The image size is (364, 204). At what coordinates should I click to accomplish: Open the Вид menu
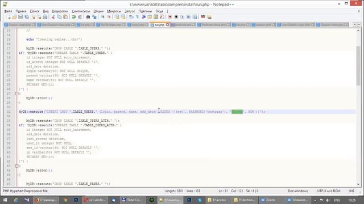[45, 11]
